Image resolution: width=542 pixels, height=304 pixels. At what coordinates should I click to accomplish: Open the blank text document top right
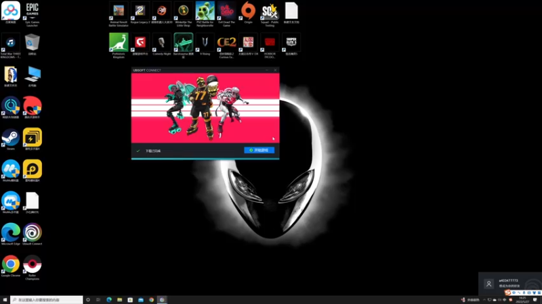click(x=291, y=13)
